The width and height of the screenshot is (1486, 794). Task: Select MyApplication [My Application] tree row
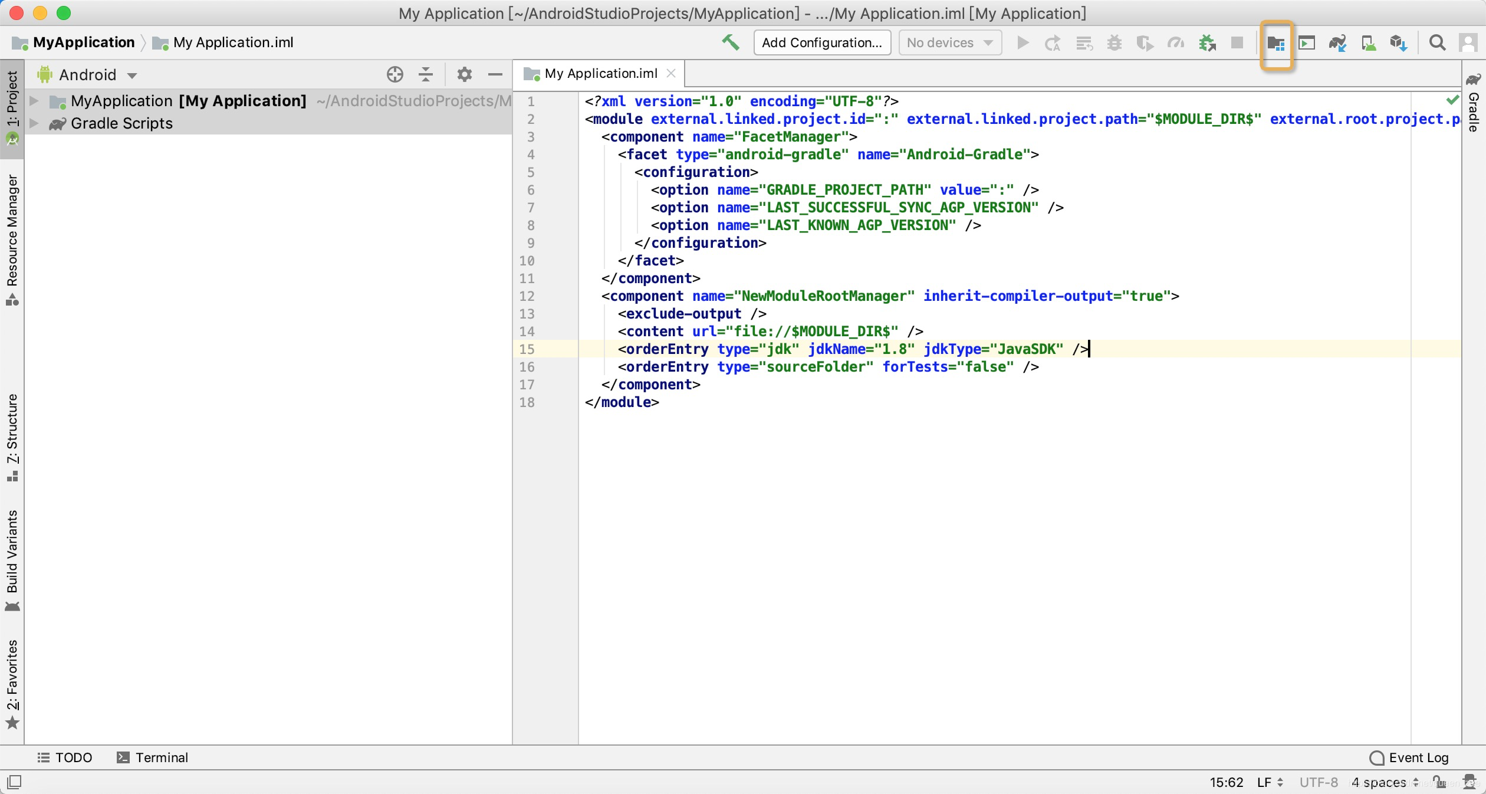(268, 101)
